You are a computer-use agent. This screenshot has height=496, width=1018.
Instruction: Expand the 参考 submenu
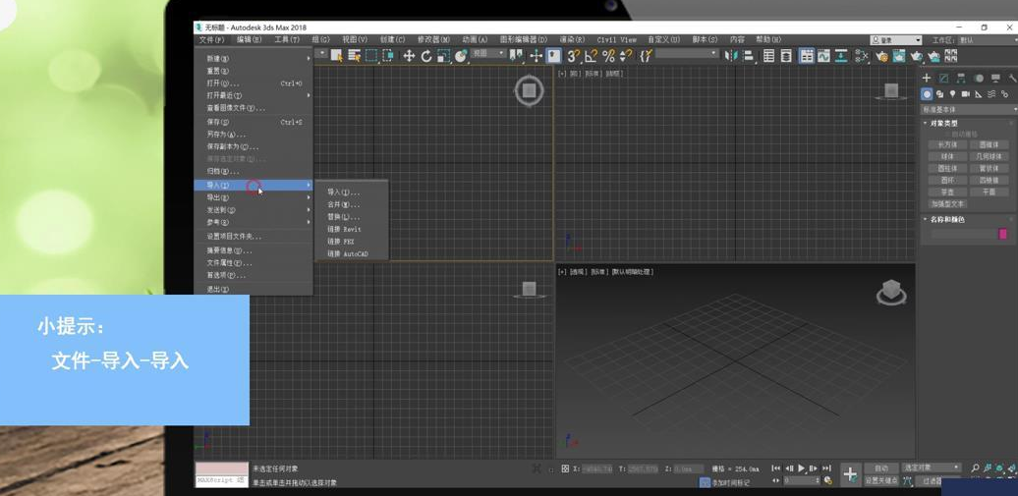pos(254,222)
